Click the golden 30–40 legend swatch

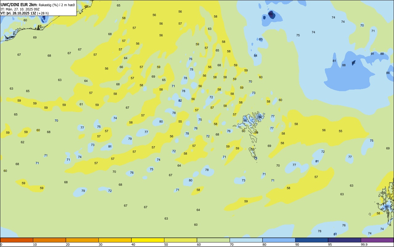click(115, 240)
